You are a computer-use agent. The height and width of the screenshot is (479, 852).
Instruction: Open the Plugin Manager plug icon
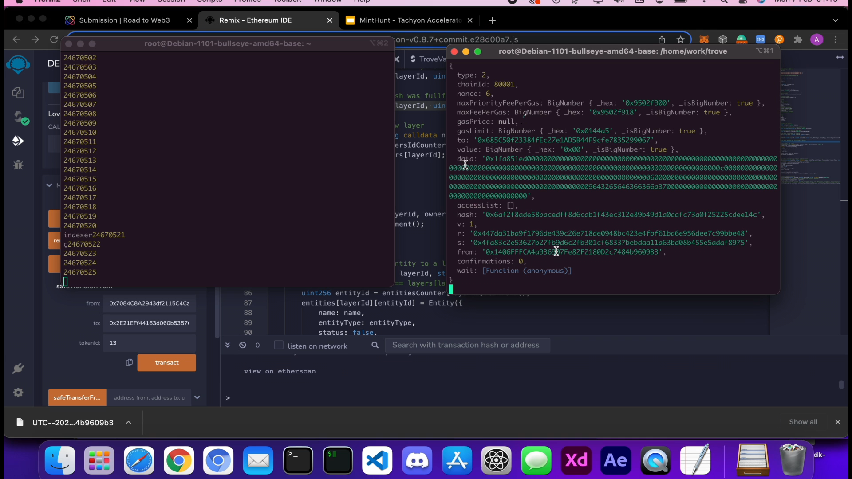(x=18, y=369)
